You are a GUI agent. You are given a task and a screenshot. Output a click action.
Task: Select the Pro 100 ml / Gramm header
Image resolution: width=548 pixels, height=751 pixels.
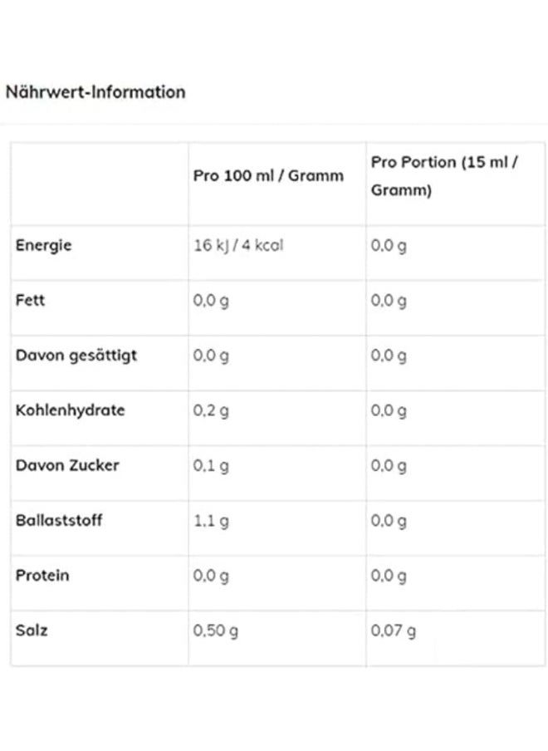(x=268, y=176)
